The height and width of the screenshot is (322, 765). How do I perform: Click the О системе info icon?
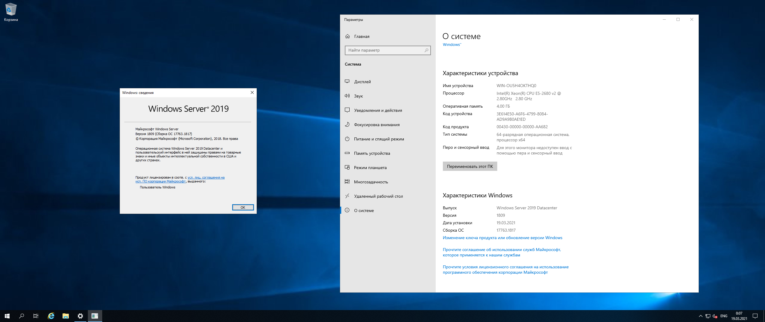(347, 210)
